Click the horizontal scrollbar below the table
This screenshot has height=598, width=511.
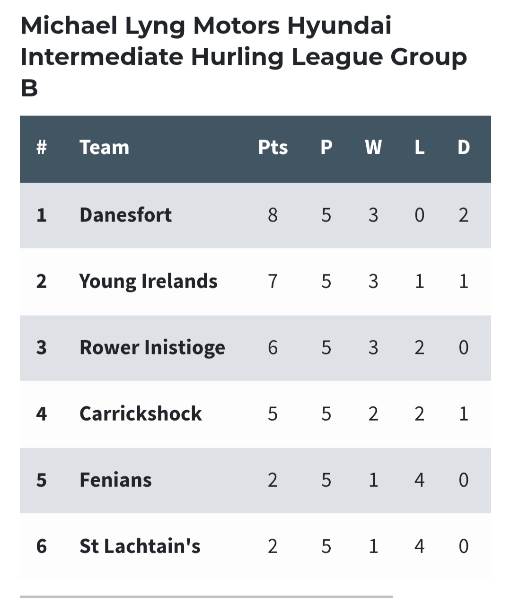206,596
